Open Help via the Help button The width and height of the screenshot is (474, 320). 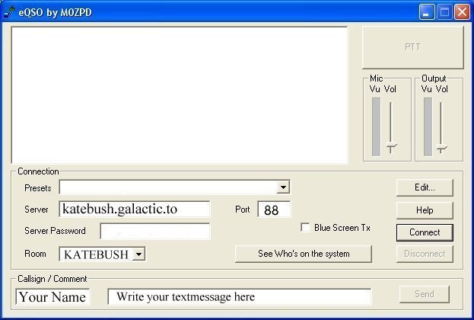click(x=424, y=210)
